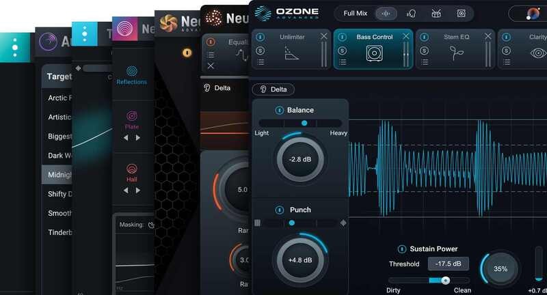The height and width of the screenshot is (295, 547).
Task: Open the Clarity module eye icon
Action: coord(538,53)
